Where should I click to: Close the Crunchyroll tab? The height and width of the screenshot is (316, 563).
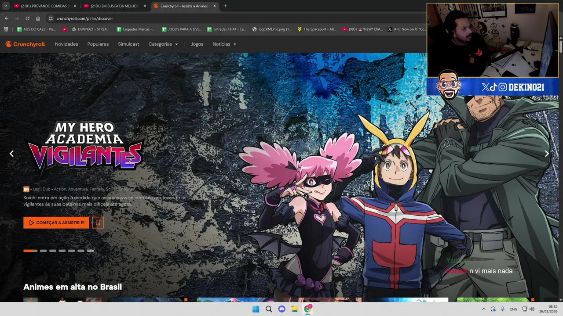[215, 6]
